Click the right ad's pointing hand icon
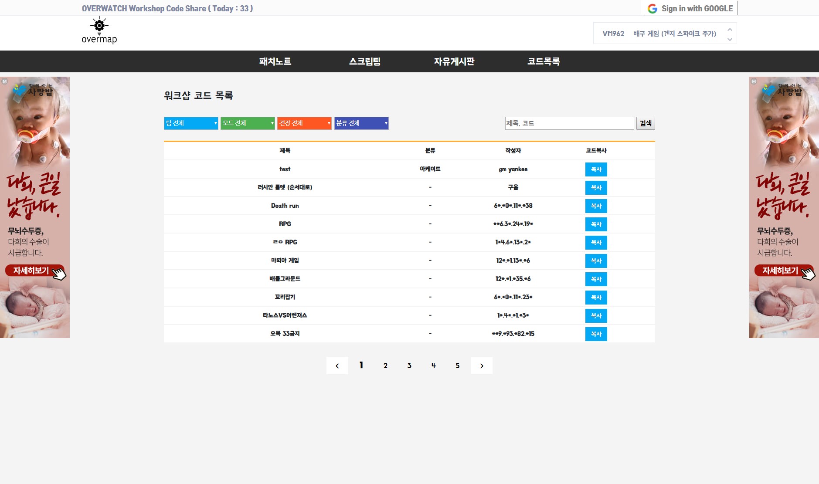This screenshot has height=484, width=819. pos(808,274)
